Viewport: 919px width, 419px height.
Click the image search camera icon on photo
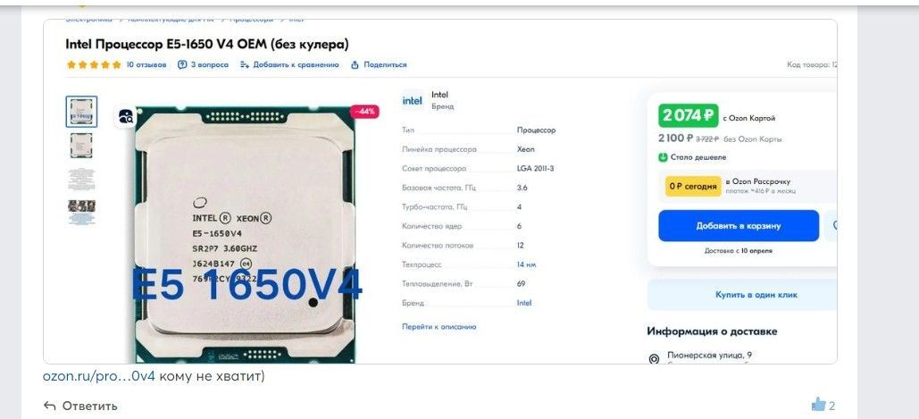126,117
